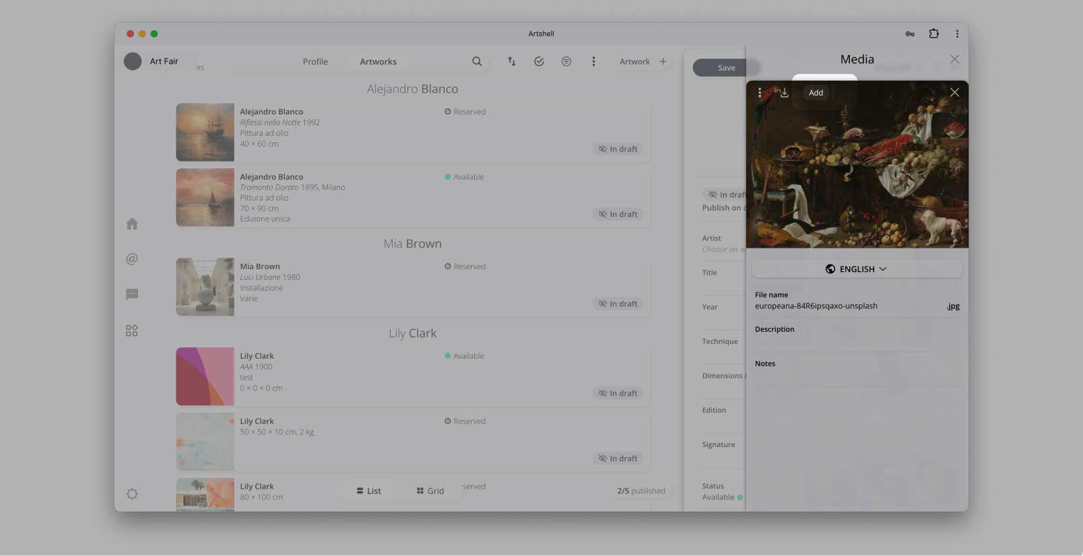Open the list toolbar three-dot menu

click(x=593, y=61)
